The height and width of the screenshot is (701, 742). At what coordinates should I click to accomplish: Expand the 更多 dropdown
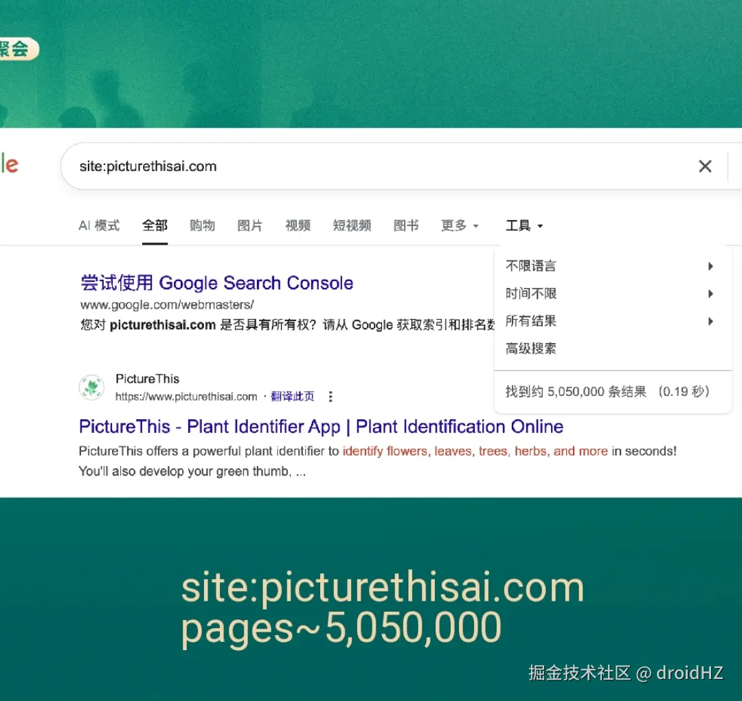pos(460,225)
